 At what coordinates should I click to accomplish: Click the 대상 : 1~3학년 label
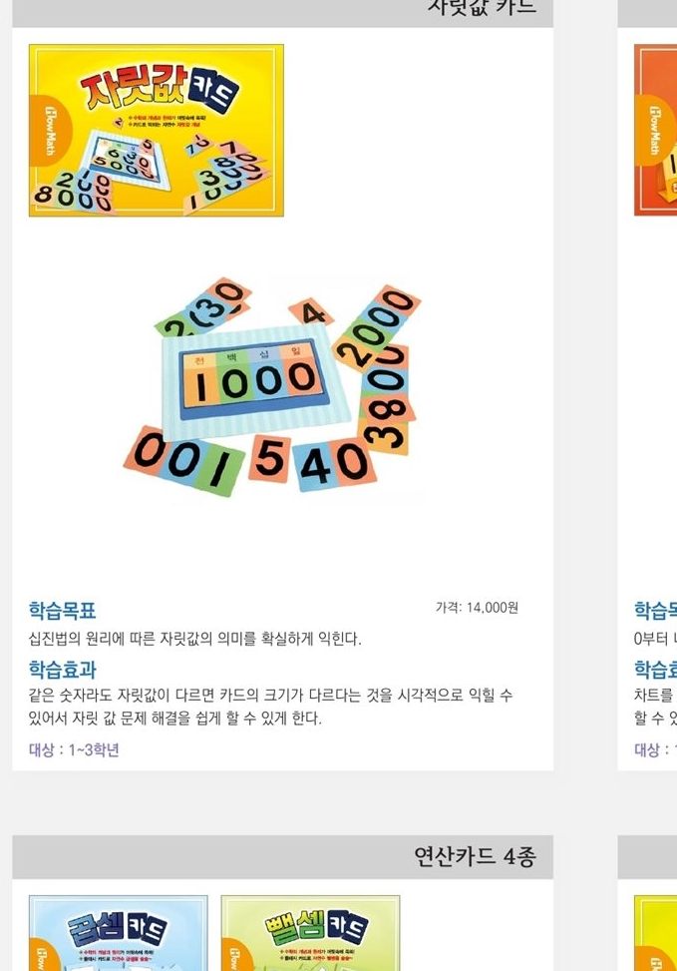click(x=74, y=749)
